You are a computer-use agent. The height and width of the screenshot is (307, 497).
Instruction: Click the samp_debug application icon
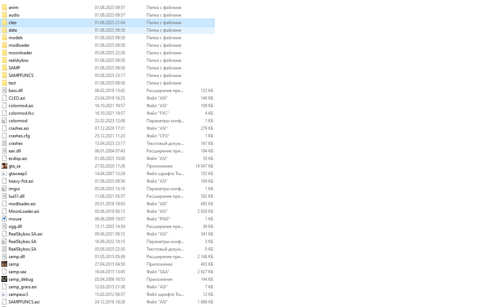click(x=4, y=279)
